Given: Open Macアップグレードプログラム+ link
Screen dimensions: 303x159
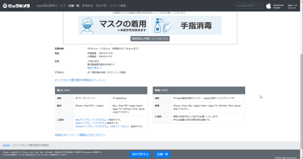Looking at the screenshot, I should click(92, 120).
